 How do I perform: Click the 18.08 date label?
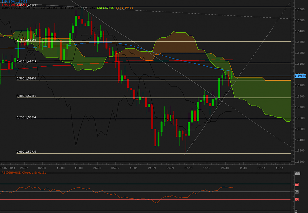[79, 168]
